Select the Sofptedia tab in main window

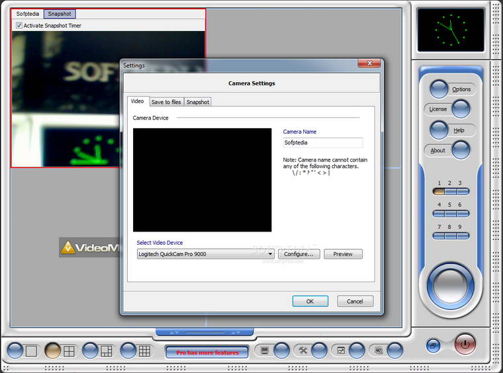(28, 14)
